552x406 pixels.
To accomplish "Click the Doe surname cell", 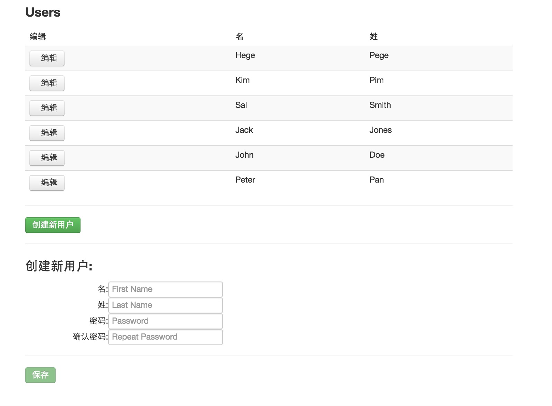I will pos(377,155).
